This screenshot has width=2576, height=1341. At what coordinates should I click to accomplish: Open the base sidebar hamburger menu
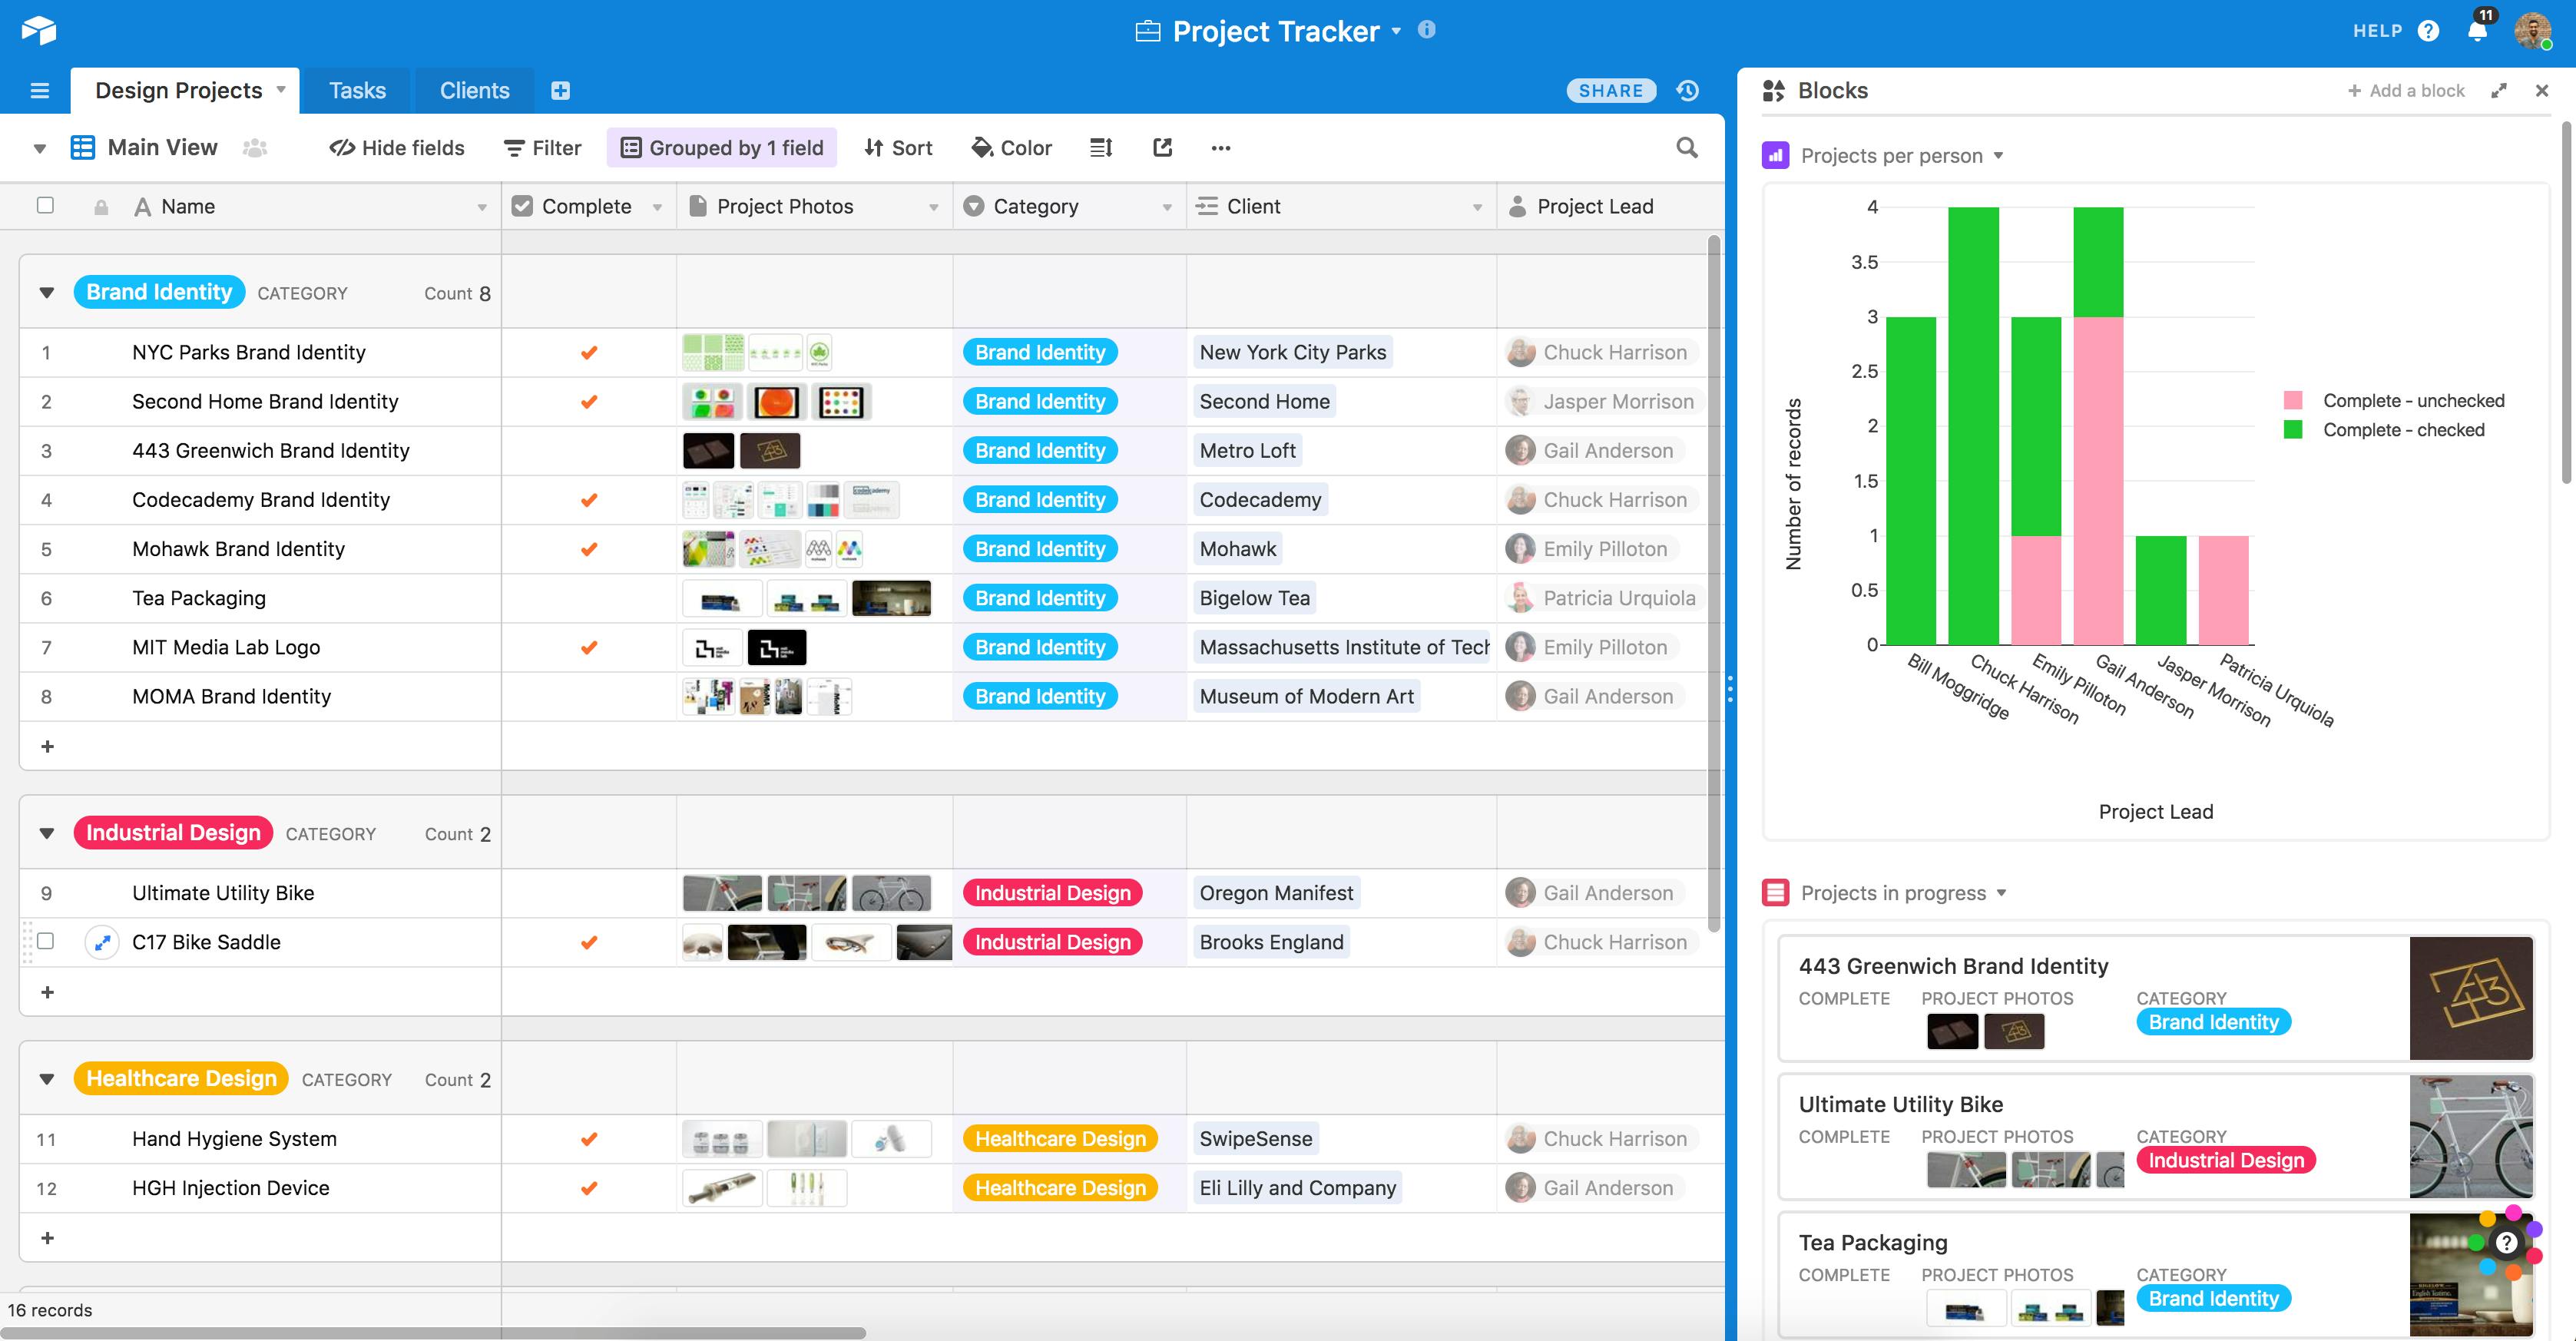[39, 90]
